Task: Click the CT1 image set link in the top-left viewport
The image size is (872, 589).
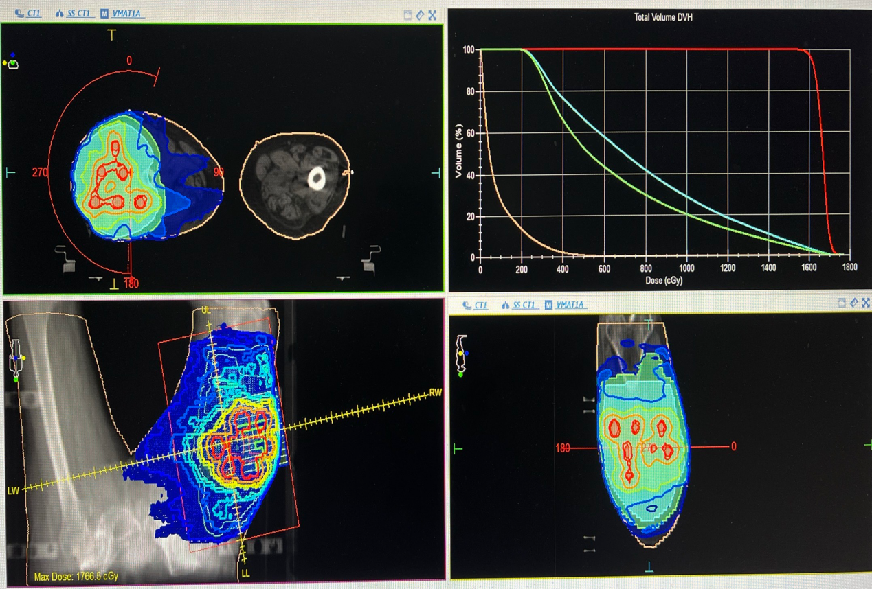Action: coord(32,14)
